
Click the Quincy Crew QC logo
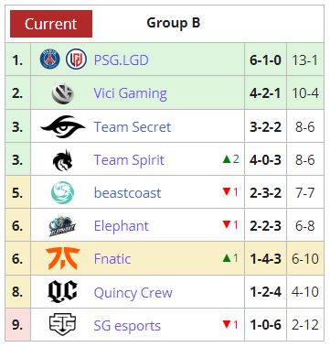(x=63, y=291)
